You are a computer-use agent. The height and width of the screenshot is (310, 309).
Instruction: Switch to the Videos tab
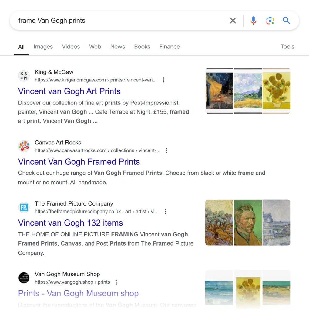(x=71, y=47)
